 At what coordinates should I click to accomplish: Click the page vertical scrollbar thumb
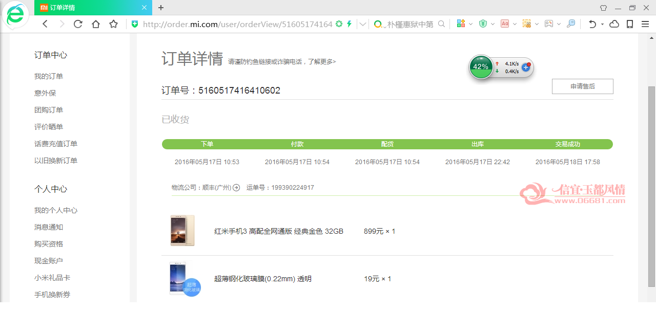coord(651,187)
